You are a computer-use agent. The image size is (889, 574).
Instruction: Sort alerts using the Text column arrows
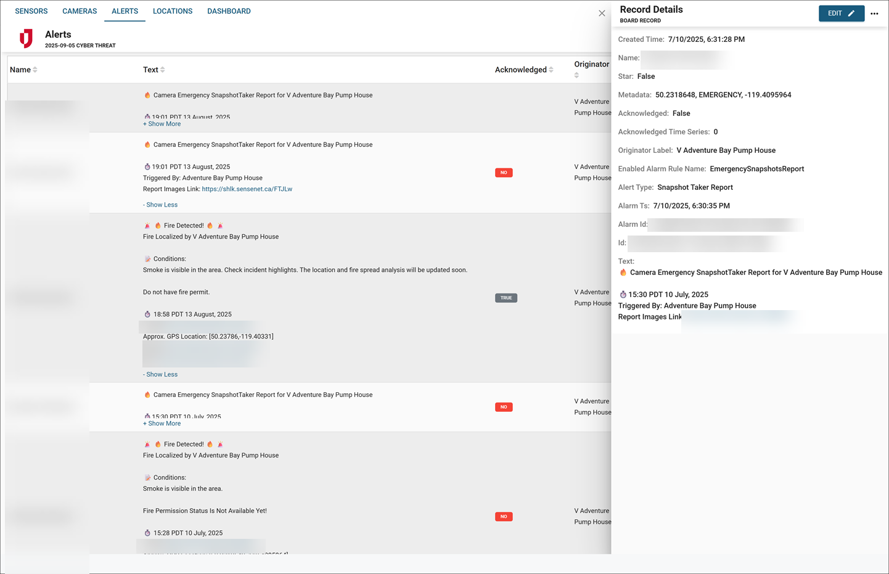[162, 70]
